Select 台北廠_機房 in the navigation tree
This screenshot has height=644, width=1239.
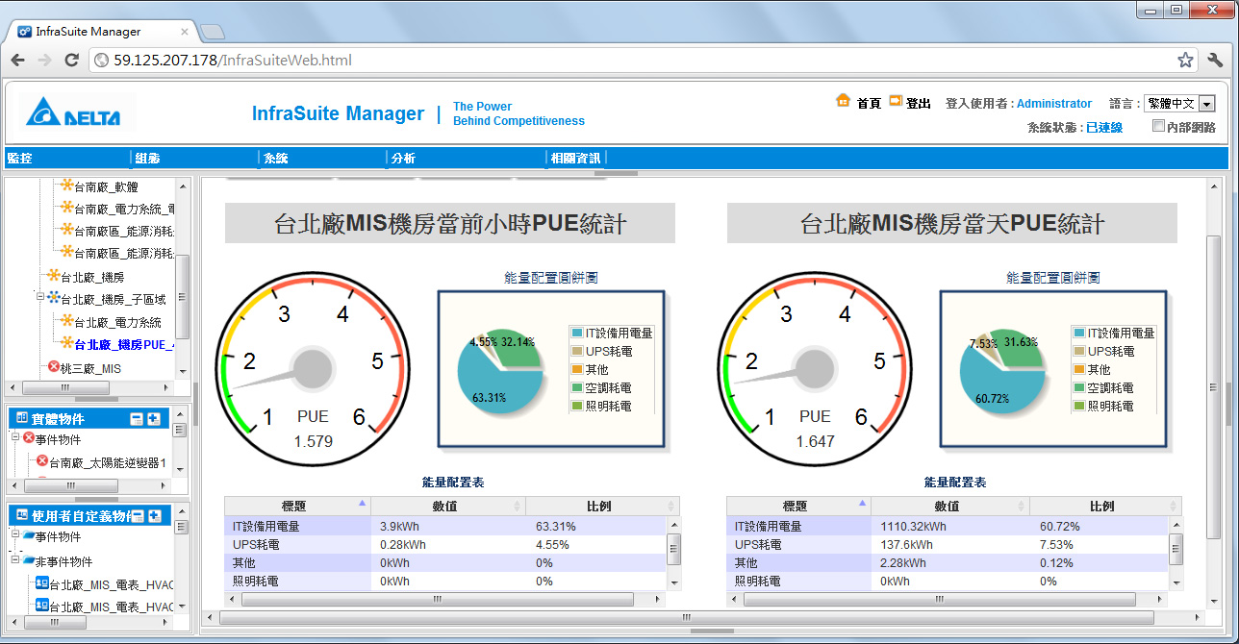tap(92, 277)
